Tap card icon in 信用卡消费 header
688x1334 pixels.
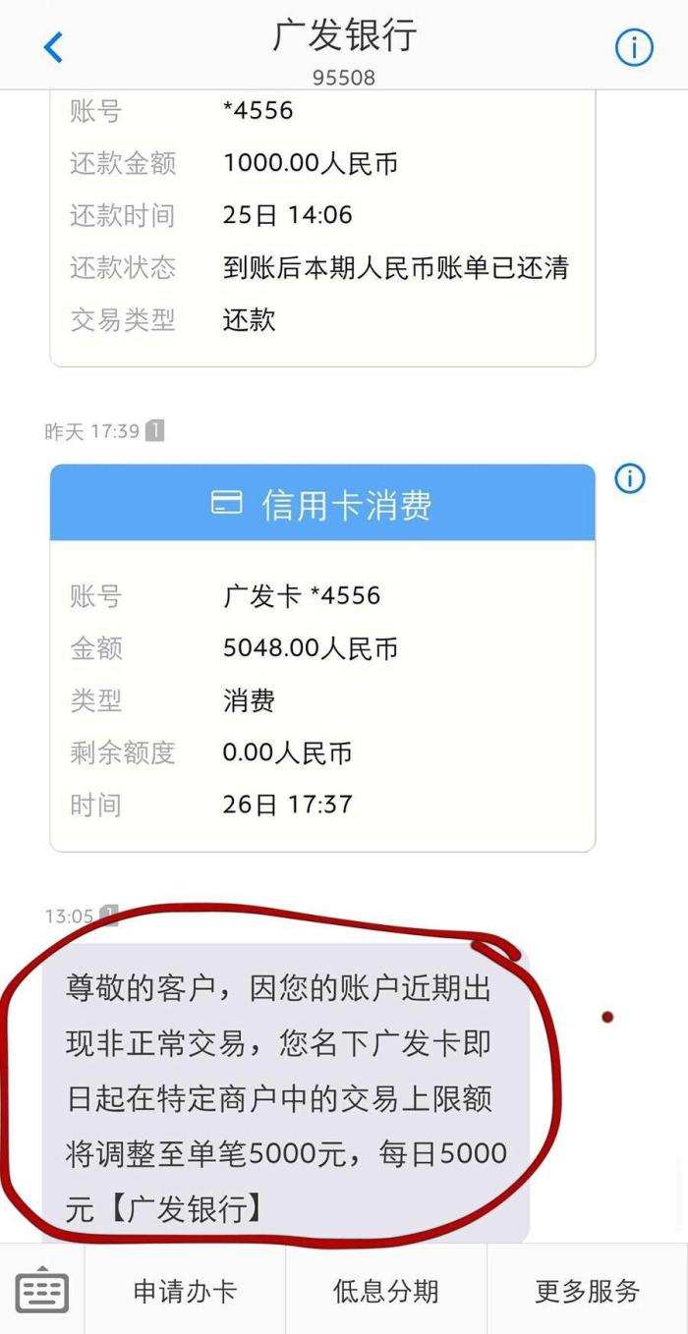[227, 504]
